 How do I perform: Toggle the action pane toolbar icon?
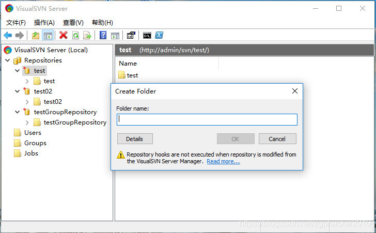pyautogui.click(x=115, y=36)
